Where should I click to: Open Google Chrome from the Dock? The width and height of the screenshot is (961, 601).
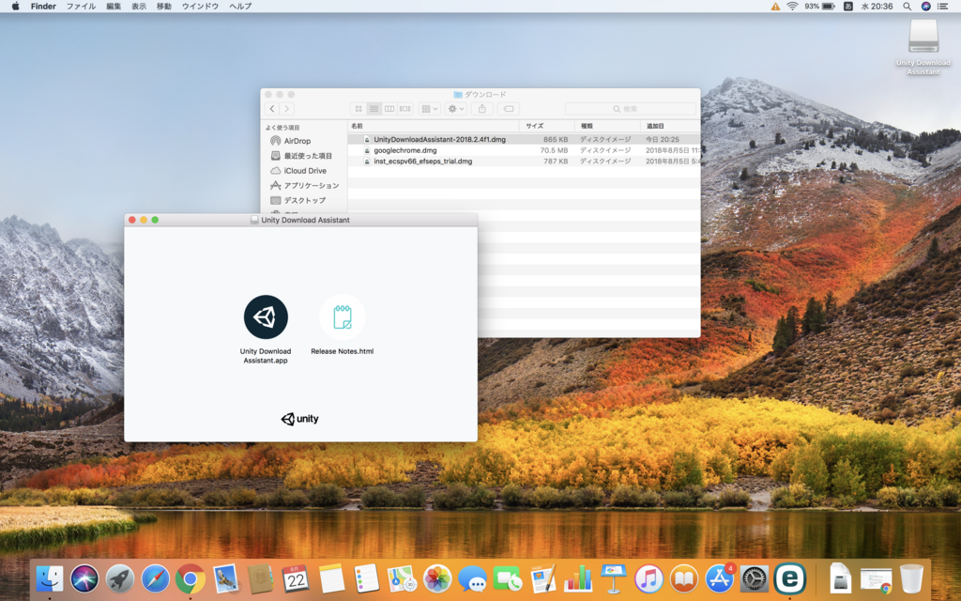point(191,578)
